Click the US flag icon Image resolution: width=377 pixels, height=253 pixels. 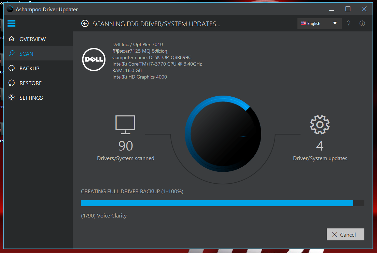point(303,23)
